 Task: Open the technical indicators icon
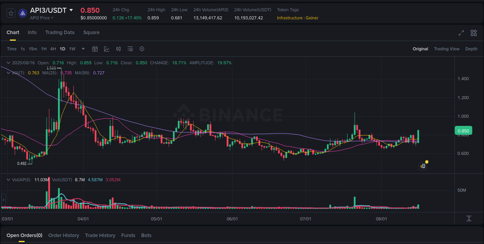[130, 49]
